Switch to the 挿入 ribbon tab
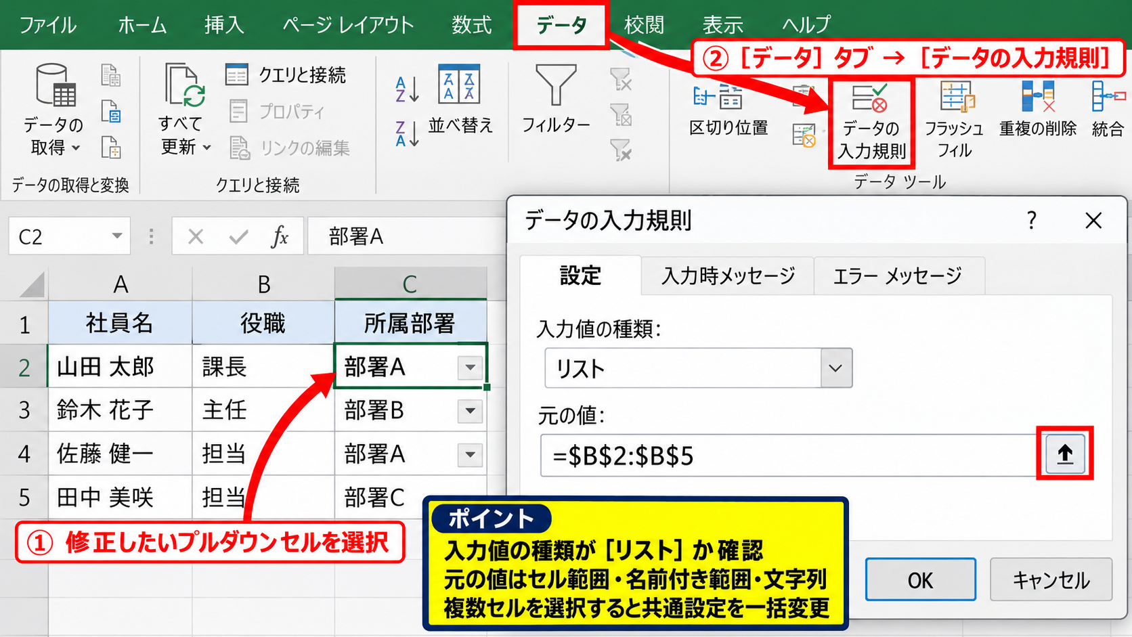 point(224,25)
